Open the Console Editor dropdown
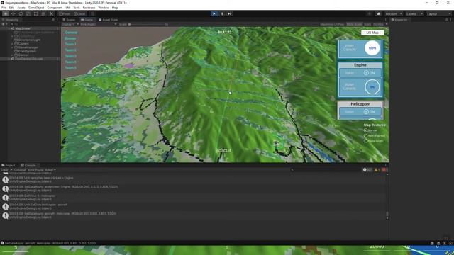 point(50,170)
